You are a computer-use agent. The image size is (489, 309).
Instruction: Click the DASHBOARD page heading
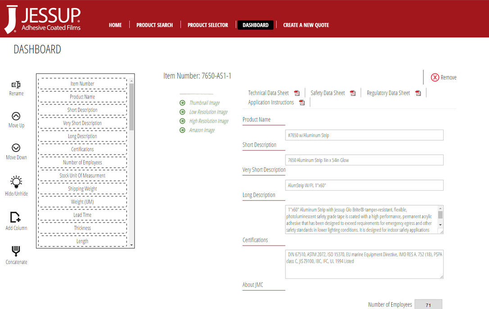37,49
